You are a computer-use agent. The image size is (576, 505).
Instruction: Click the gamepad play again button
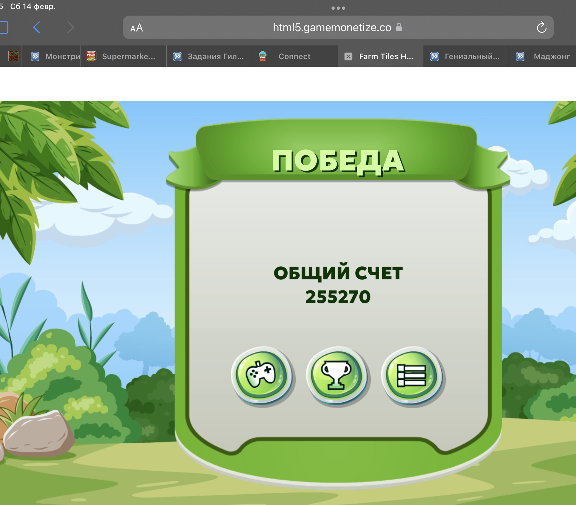coord(262,375)
